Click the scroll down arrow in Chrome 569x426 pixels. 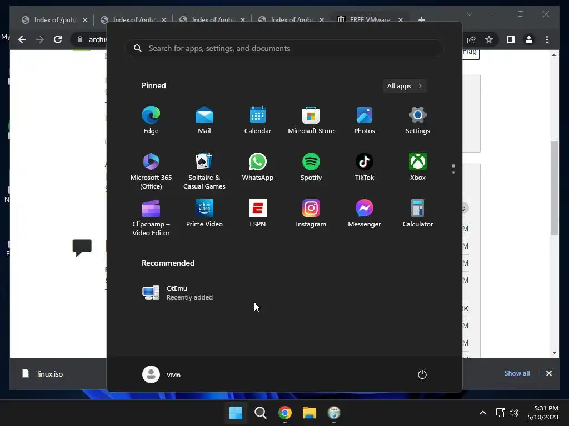pyautogui.click(x=554, y=352)
